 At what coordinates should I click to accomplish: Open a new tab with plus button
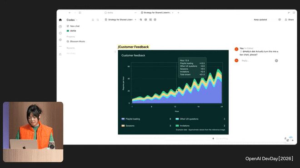click(178, 13)
